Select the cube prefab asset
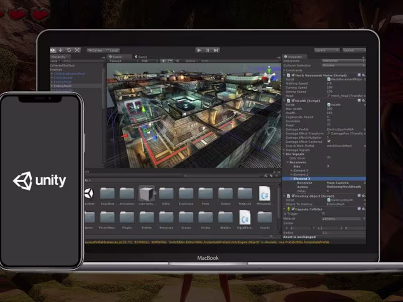Screen dimensions: 403x302 tap(147, 194)
